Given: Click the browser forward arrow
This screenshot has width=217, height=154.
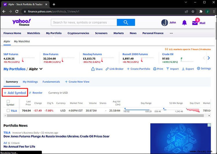Looking at the screenshot, I should pyautogui.click(x=10, y=12).
